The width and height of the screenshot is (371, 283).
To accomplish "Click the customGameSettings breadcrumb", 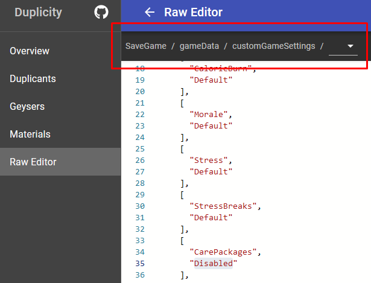I will click(x=273, y=46).
